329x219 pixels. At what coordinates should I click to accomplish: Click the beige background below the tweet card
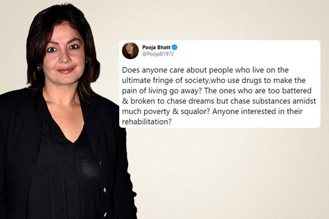(227, 172)
